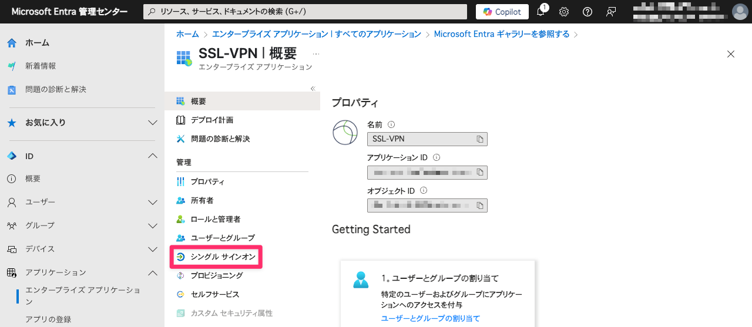Copy the 名前 SSL-VPN value
This screenshot has width=752, height=327.
[480, 139]
